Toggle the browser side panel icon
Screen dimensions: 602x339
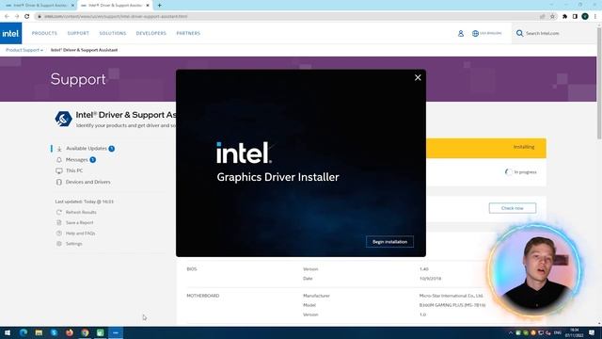tap(575, 17)
